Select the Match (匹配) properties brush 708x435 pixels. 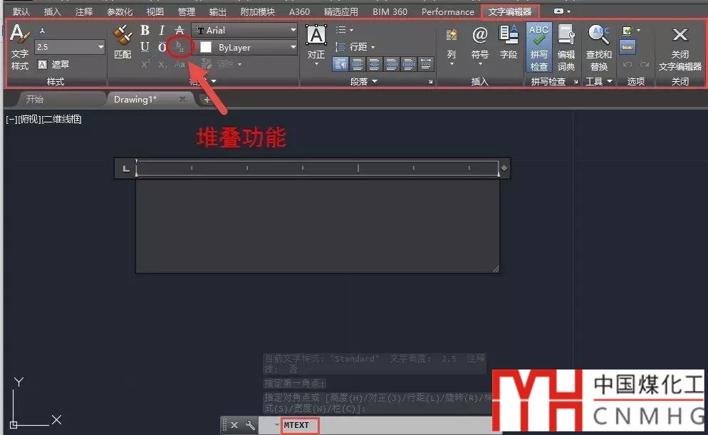pos(123,41)
